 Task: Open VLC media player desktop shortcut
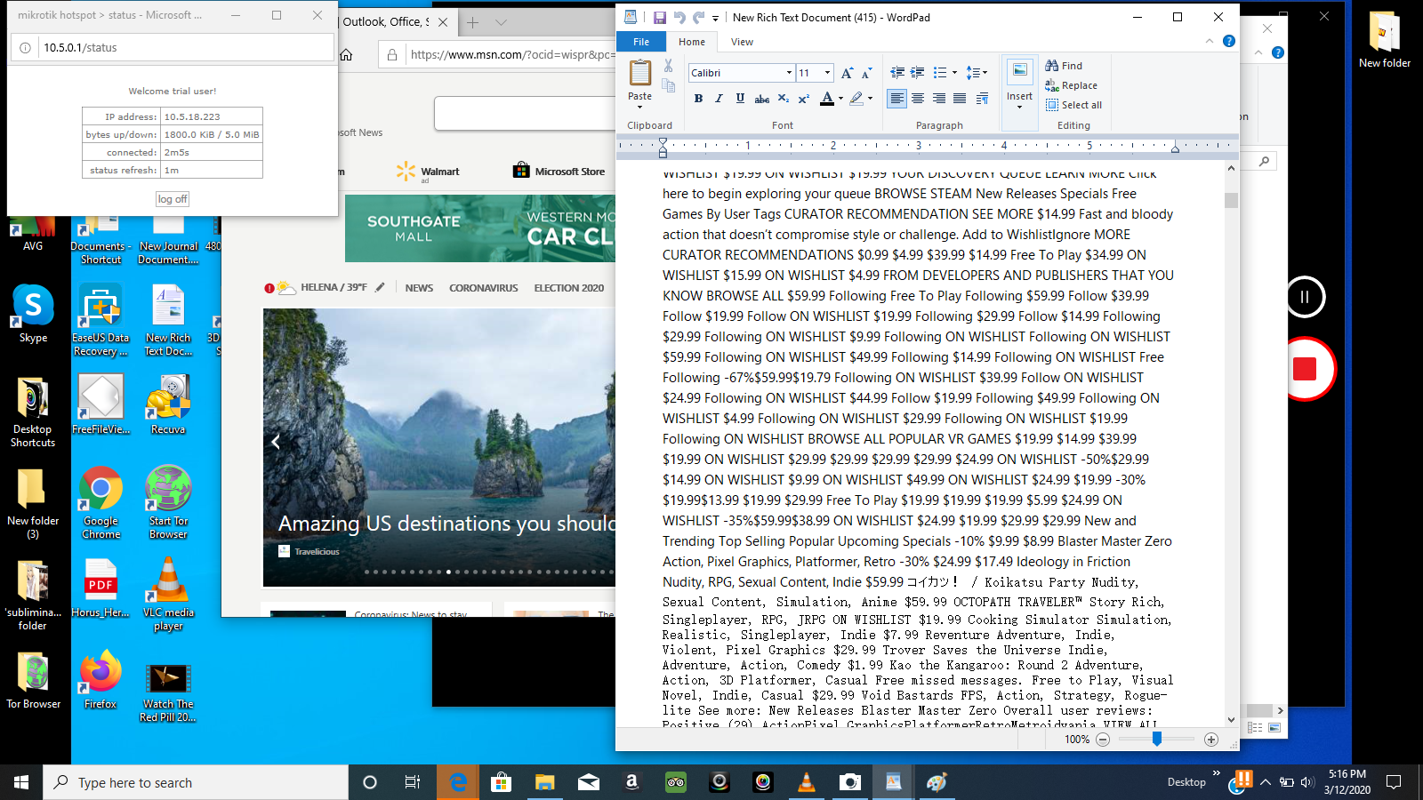click(x=168, y=594)
